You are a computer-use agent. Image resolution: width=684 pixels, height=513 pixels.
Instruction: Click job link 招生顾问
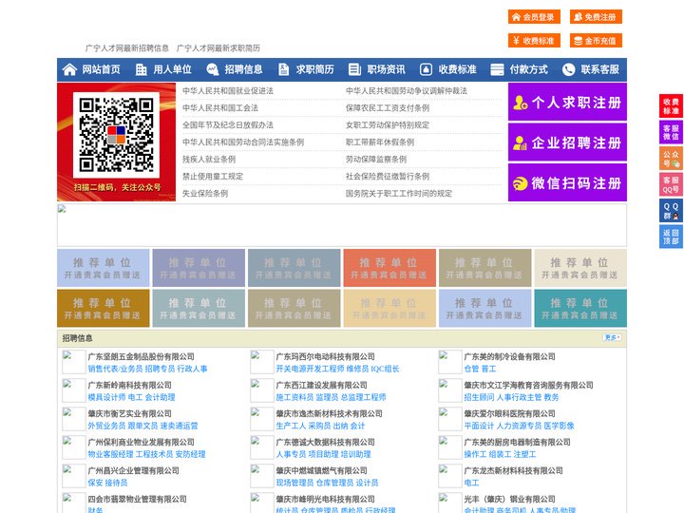pos(480,397)
